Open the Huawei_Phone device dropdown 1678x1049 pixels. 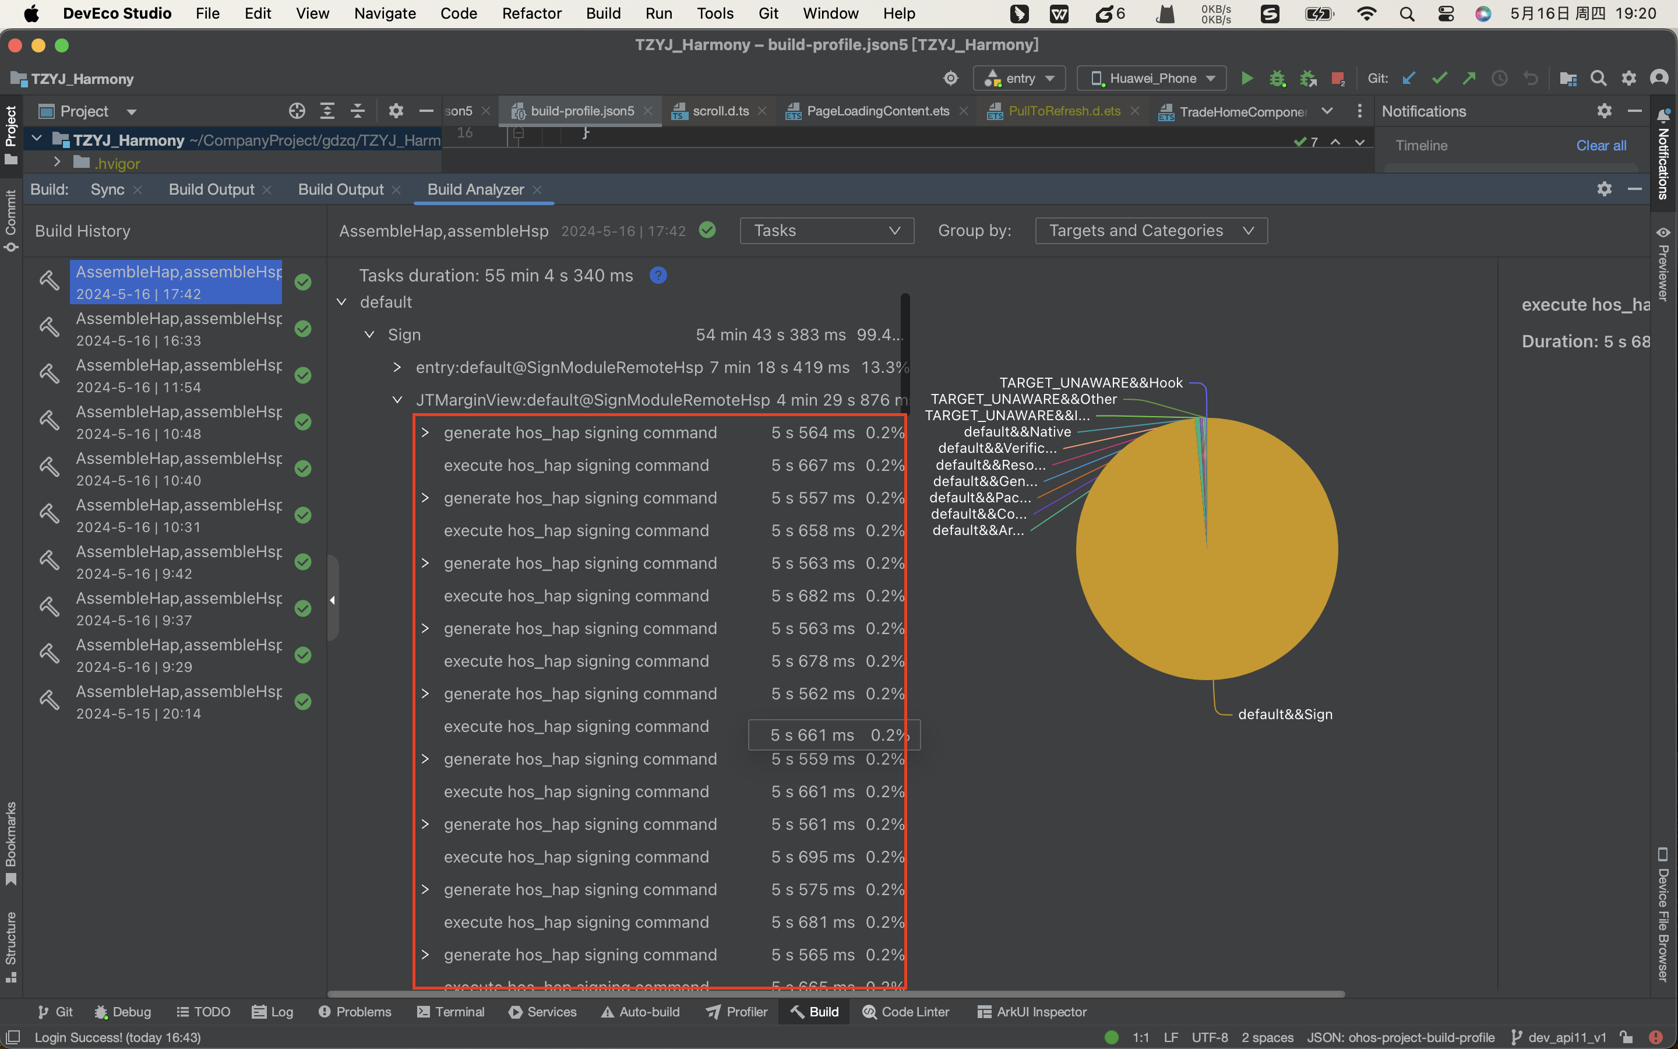click(x=1151, y=79)
